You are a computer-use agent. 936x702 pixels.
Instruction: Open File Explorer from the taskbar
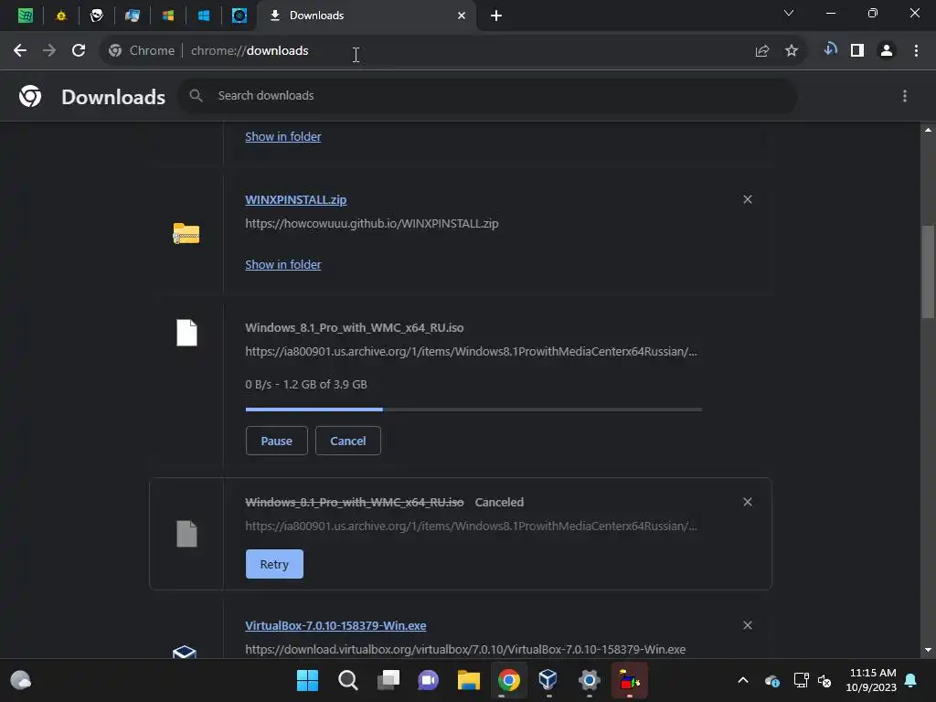click(469, 680)
